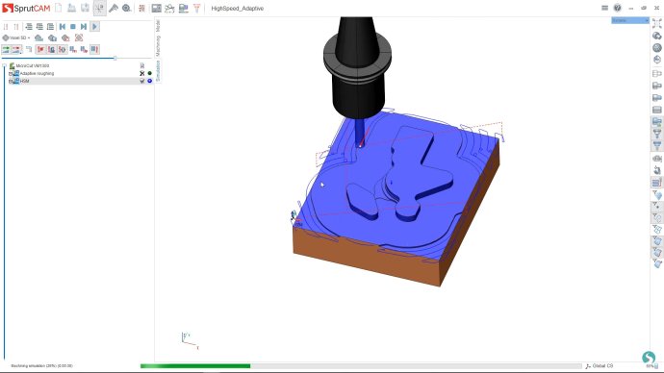Toggle the Adaptive roughing status mark
This screenshot has width=664, height=373.
click(x=142, y=74)
